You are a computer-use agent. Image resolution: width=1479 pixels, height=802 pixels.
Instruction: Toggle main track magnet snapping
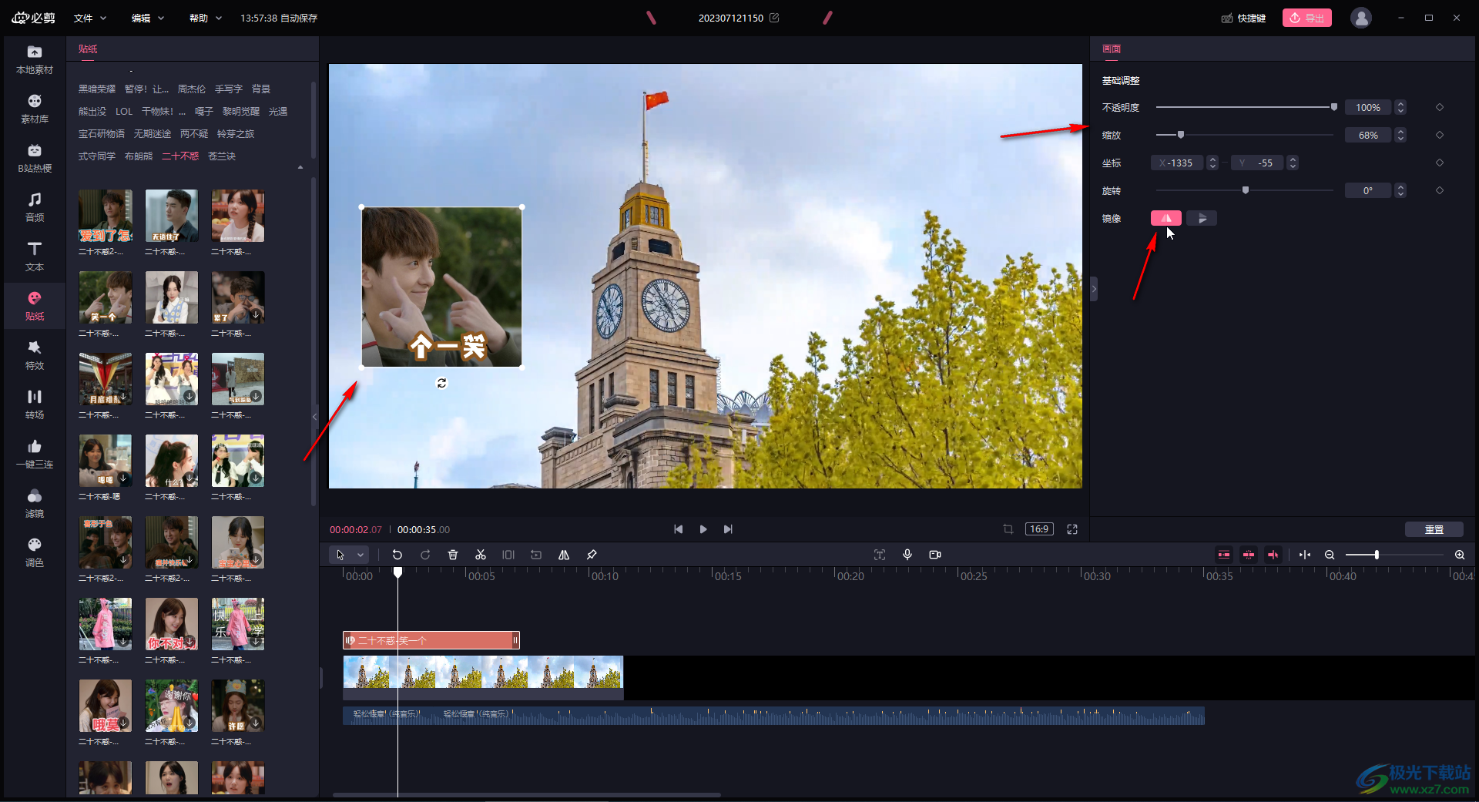[x=1224, y=555]
